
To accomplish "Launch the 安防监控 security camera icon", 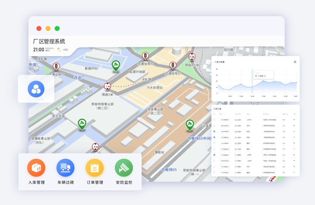I will [x=124, y=167].
